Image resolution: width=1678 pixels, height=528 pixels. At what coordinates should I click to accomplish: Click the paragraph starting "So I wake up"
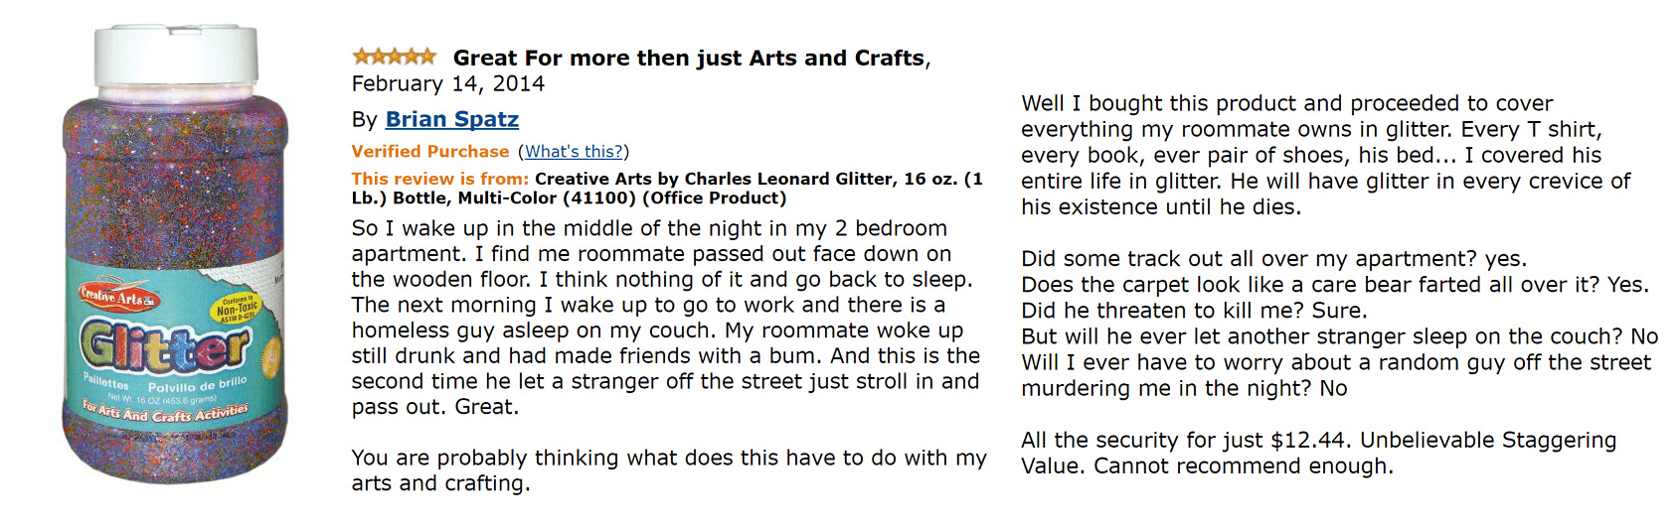click(664, 318)
